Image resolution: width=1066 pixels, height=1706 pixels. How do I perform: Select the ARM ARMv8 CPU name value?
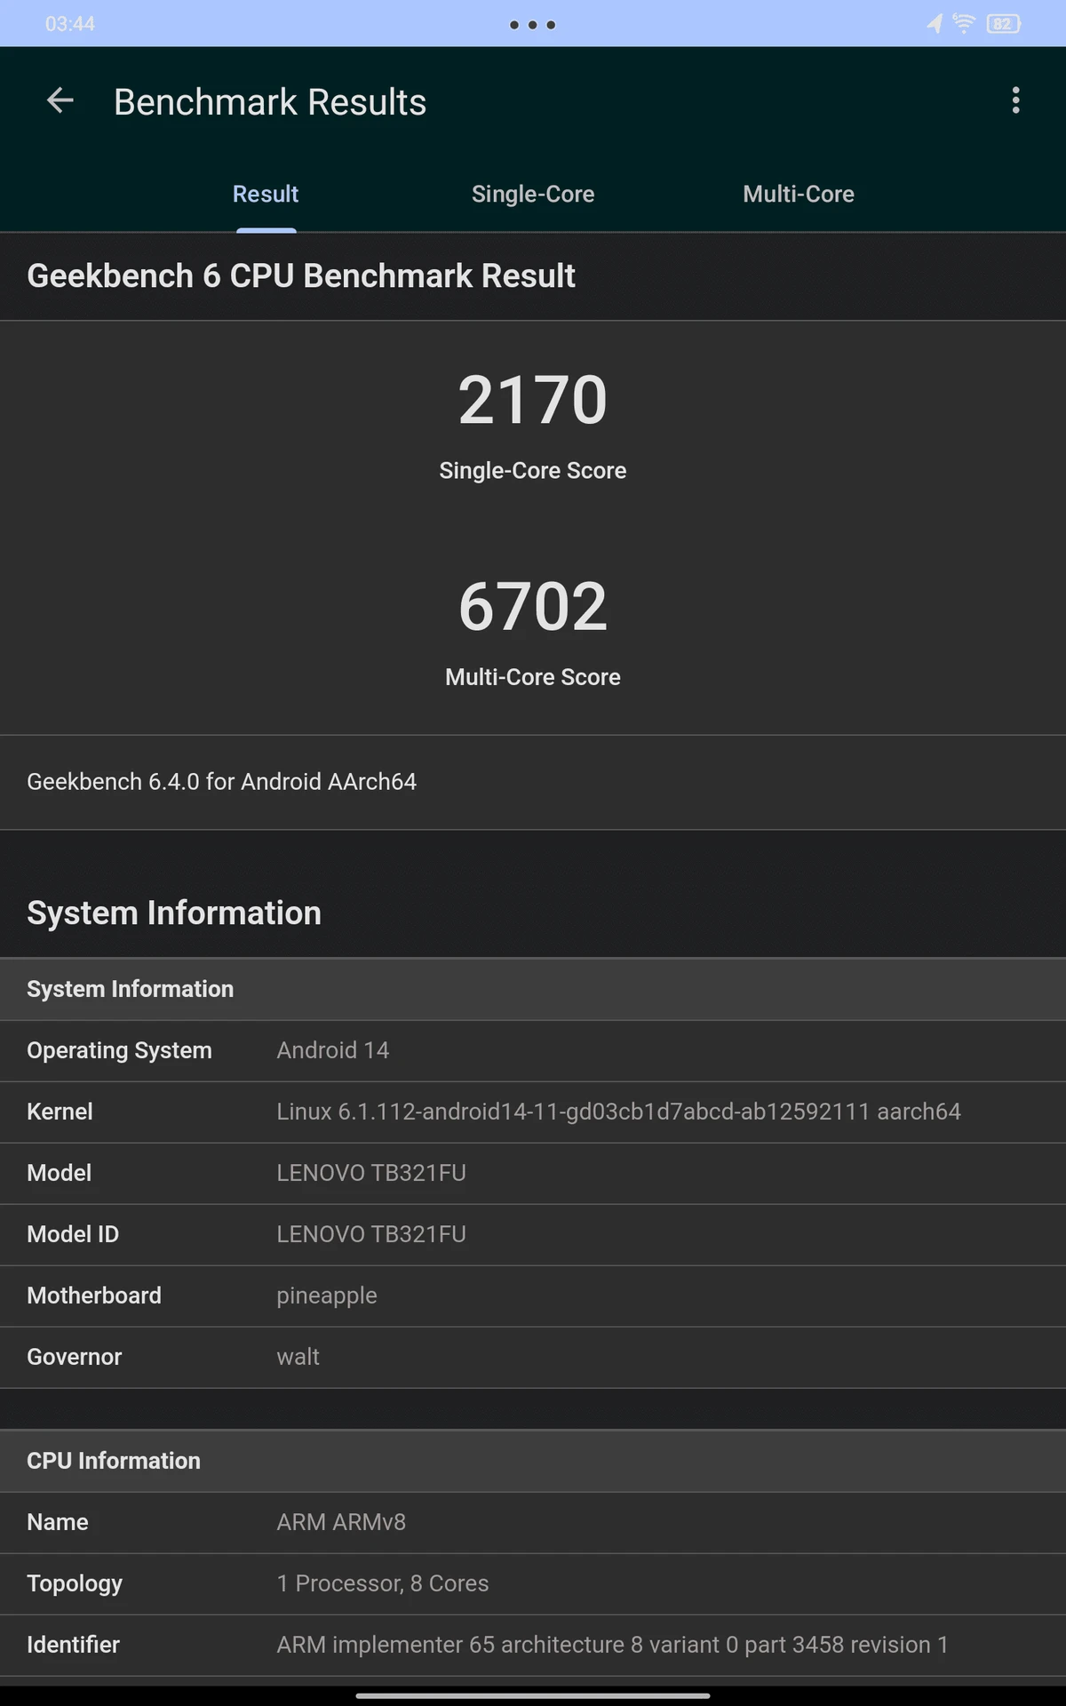[x=341, y=1522]
